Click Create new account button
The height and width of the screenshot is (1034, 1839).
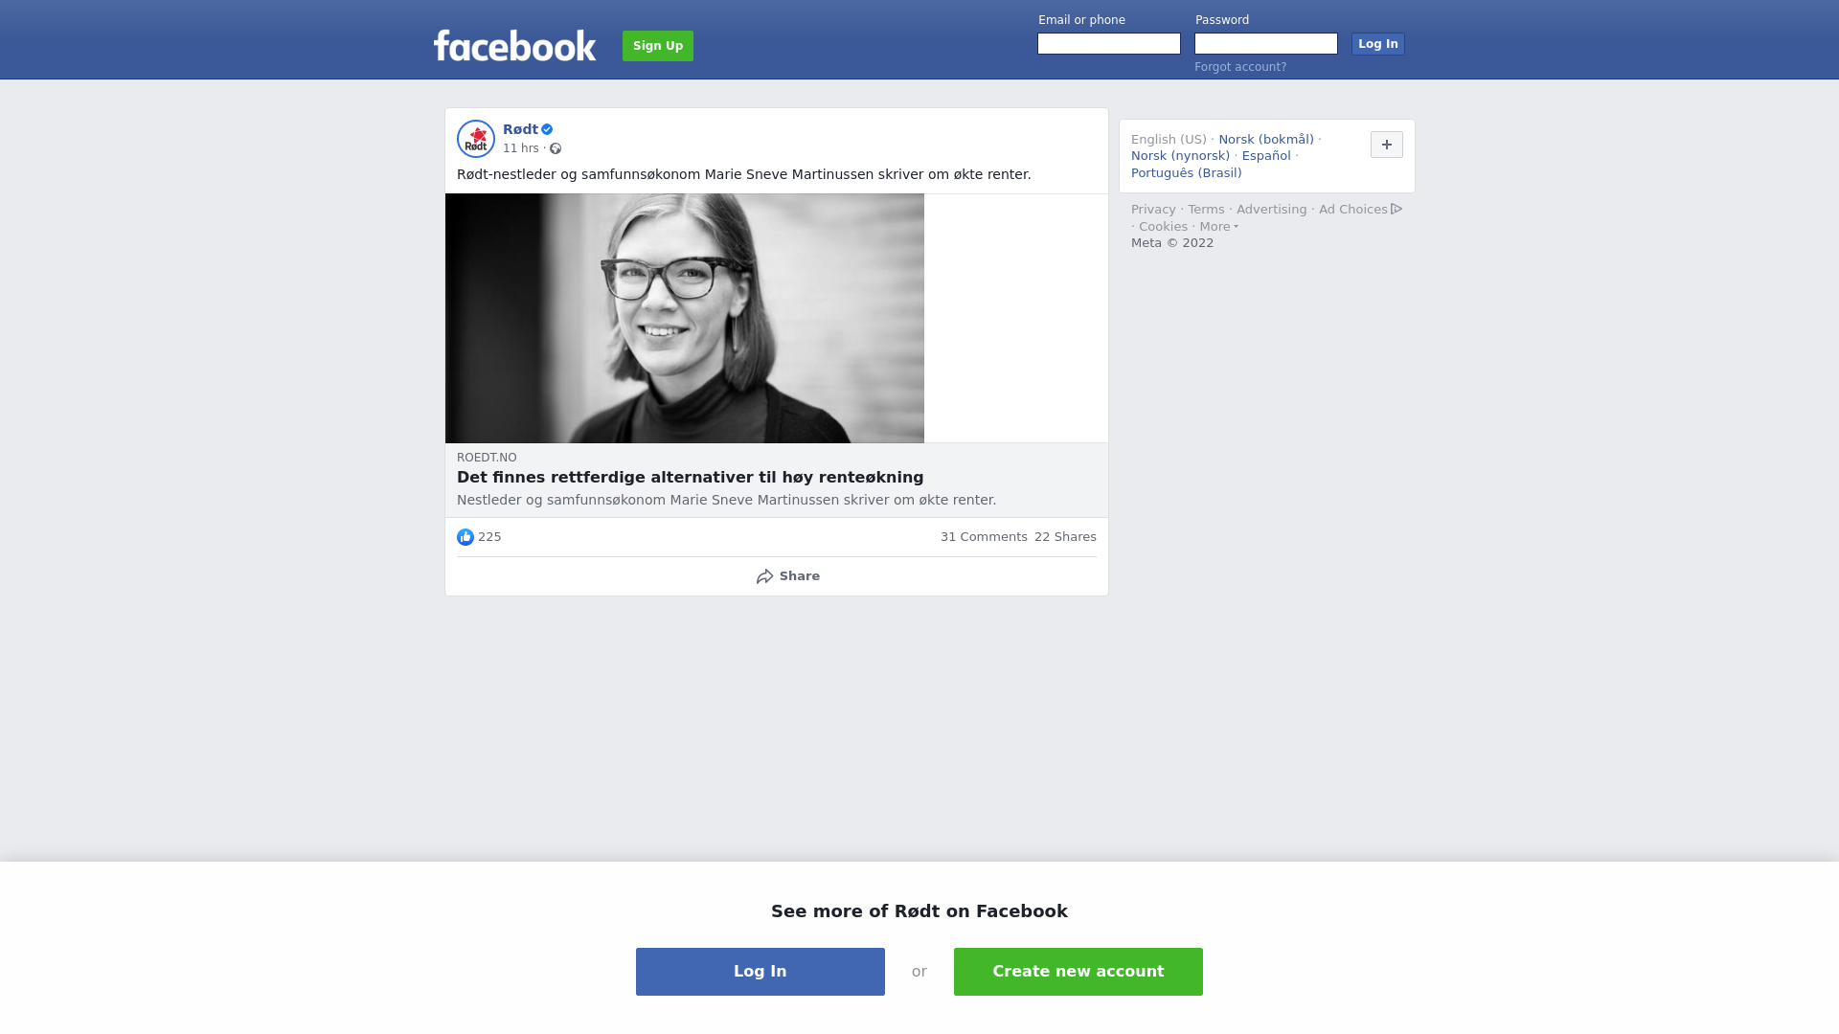coord(1078,972)
